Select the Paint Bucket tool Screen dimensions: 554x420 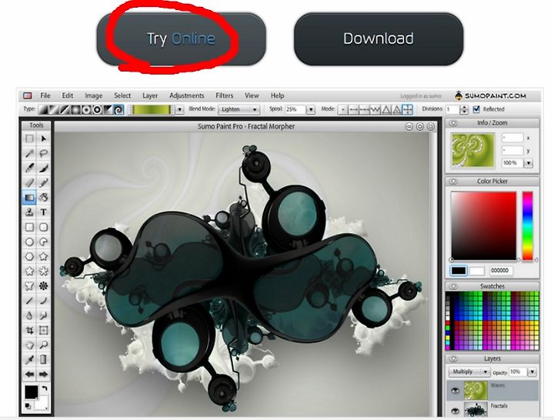tap(43, 198)
